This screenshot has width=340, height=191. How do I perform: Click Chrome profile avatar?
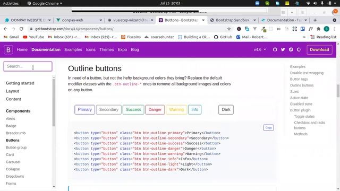[326, 29]
